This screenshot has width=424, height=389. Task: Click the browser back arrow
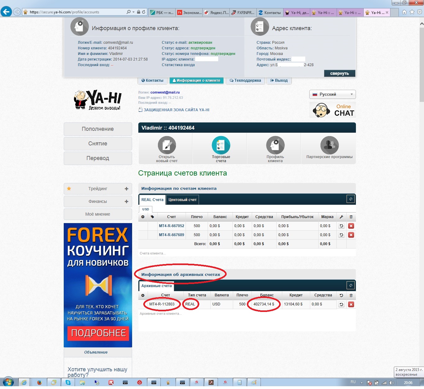[6, 12]
